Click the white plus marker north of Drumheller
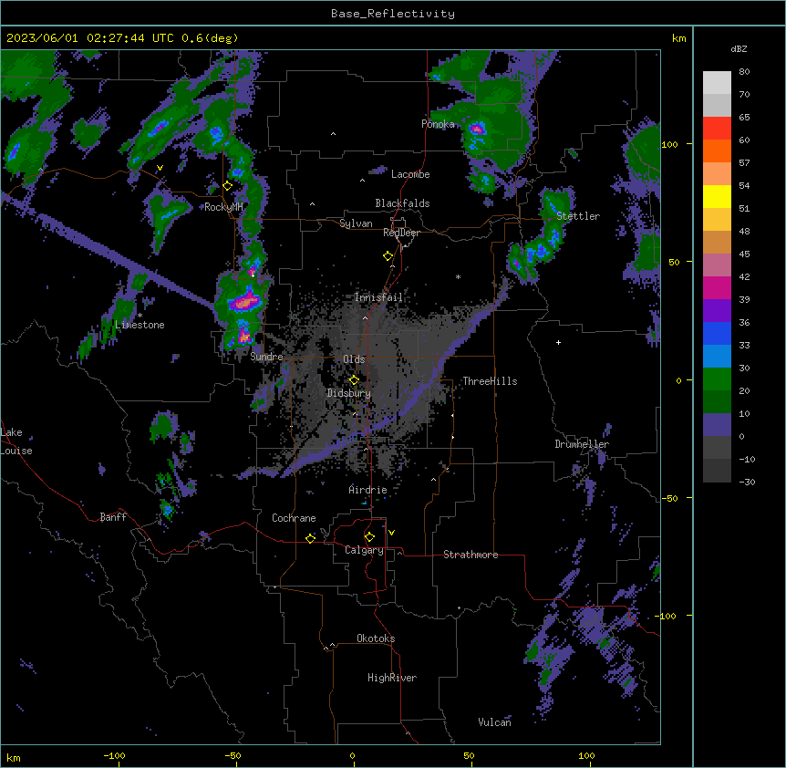786x768 pixels. pos(558,342)
